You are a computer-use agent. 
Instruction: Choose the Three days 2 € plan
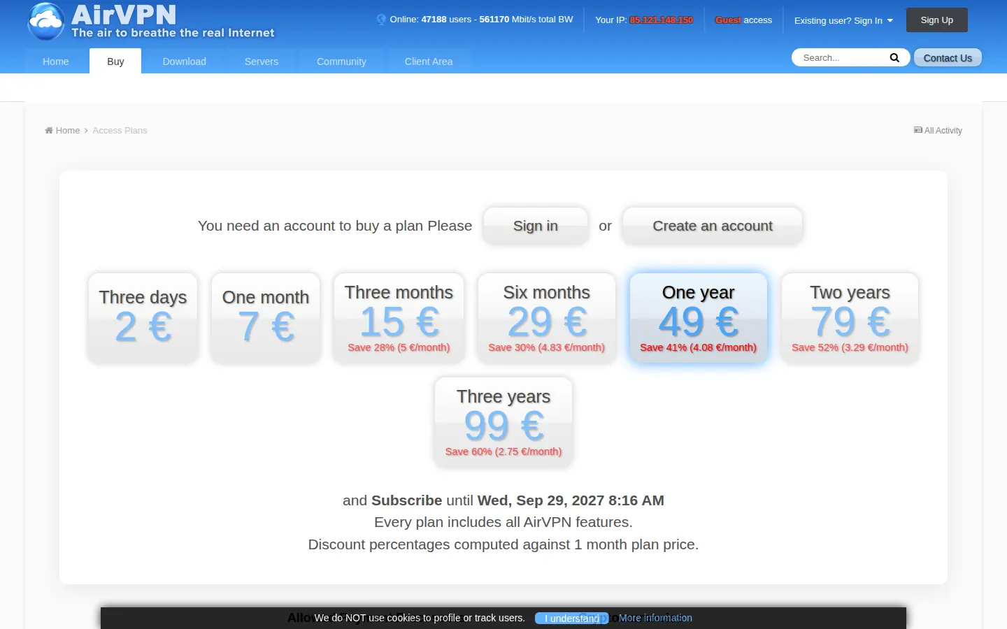(x=143, y=318)
